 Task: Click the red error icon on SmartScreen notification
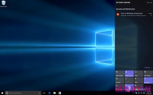pyautogui.click(x=118, y=14)
